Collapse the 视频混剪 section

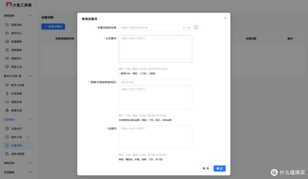point(30,16)
